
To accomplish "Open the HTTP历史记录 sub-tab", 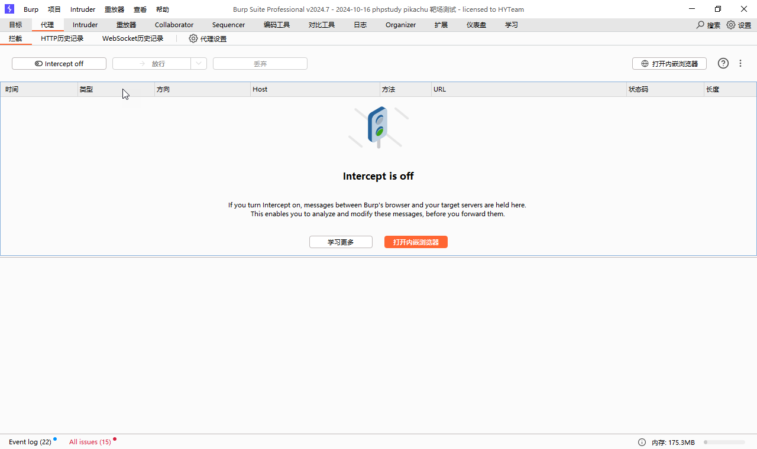I will [x=62, y=38].
